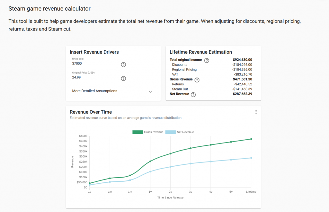Toggle Gross revenue legend swatch

138,132
